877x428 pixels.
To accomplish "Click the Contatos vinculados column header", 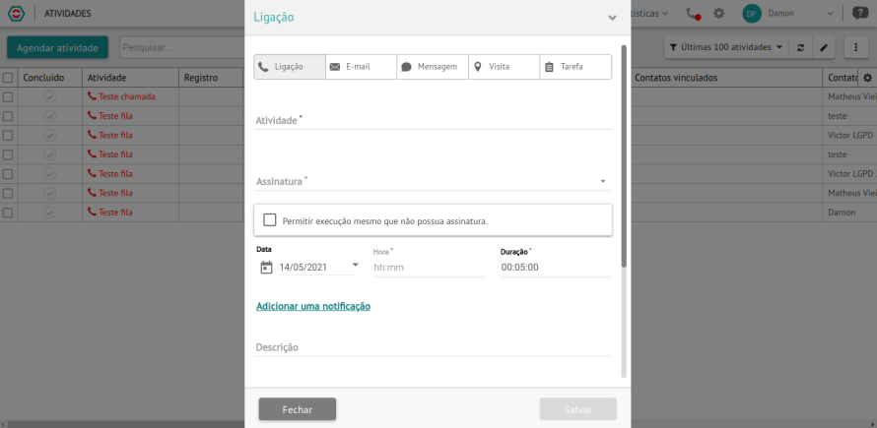I will 726,78.
